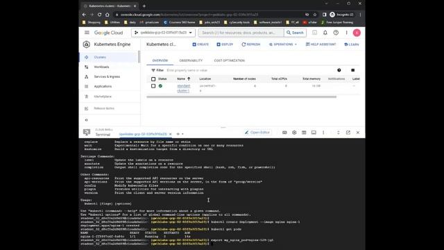The height and width of the screenshot is (250, 444).
Task: Open the Google Cloud navigation hamburger menu
Action: point(87,33)
